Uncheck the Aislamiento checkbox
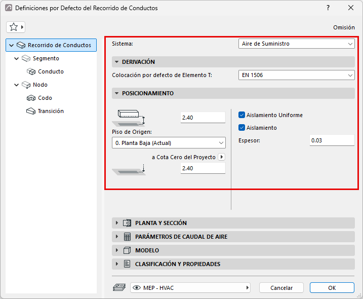The width and height of the screenshot is (363, 299). click(x=241, y=128)
